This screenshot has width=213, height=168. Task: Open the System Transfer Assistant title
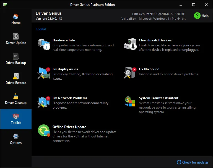159,98
